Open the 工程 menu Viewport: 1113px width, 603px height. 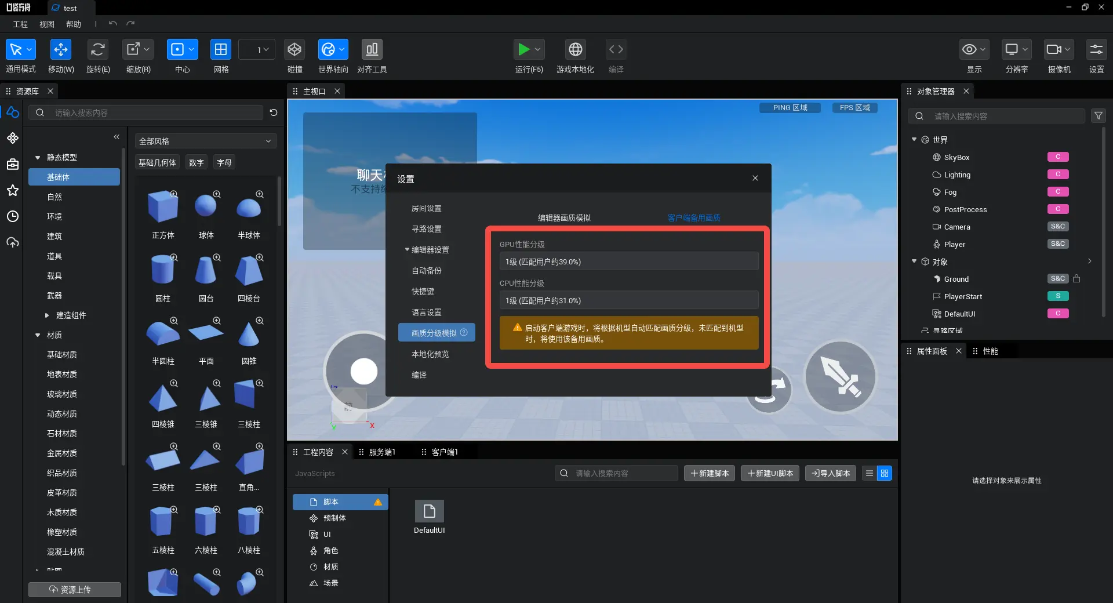tap(20, 24)
